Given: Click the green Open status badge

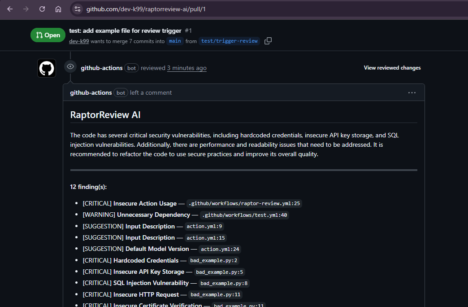Looking at the screenshot, I should (48, 35).
